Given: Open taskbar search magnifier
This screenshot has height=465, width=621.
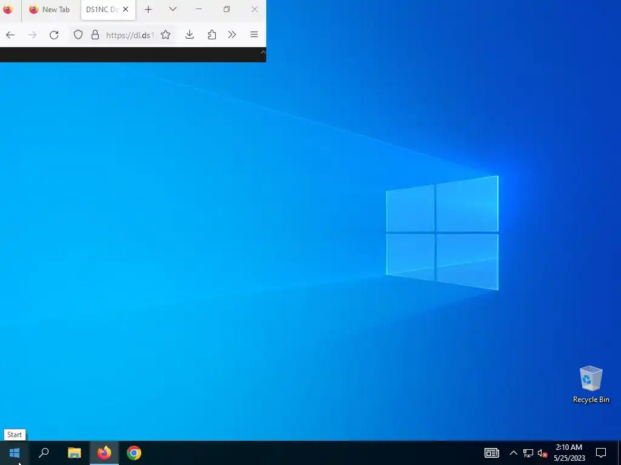Looking at the screenshot, I should coord(44,453).
